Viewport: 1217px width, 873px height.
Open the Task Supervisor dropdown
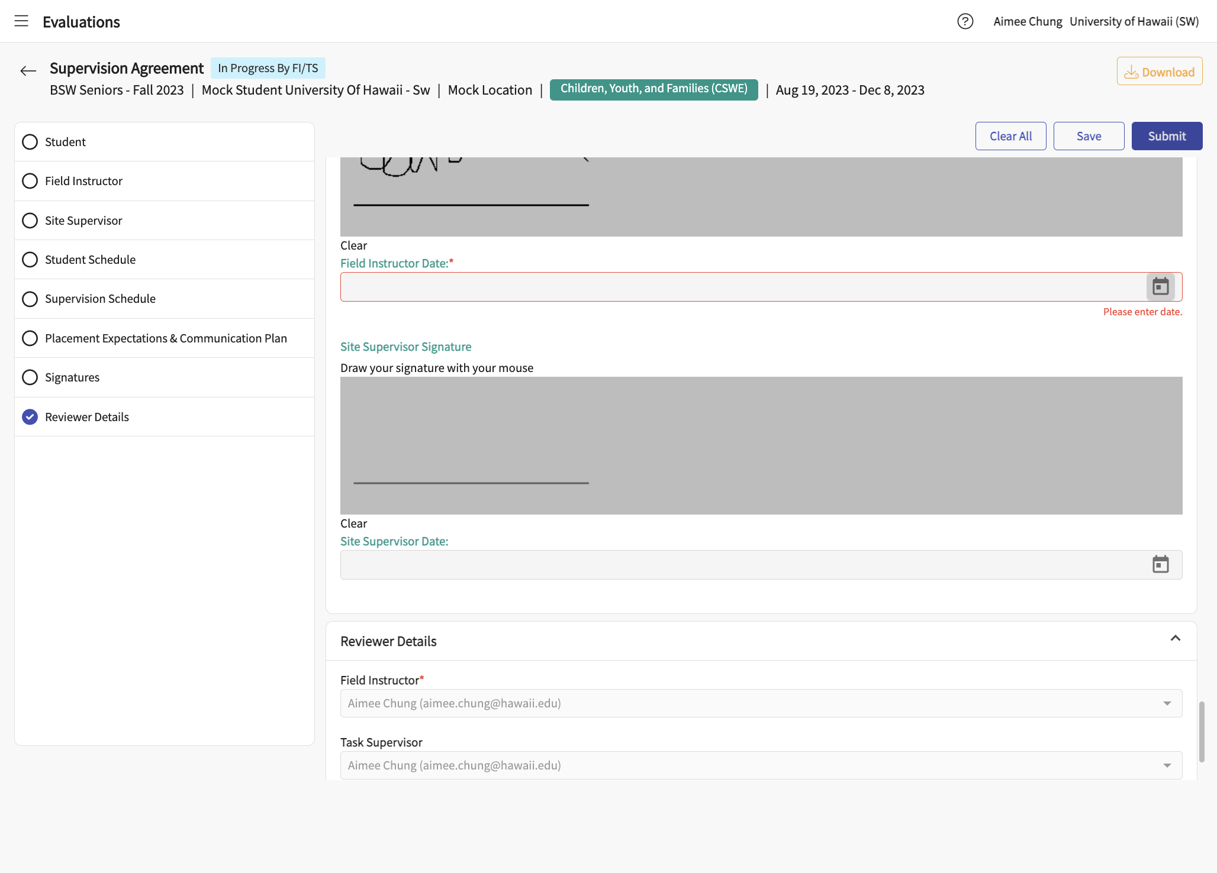[761, 765]
